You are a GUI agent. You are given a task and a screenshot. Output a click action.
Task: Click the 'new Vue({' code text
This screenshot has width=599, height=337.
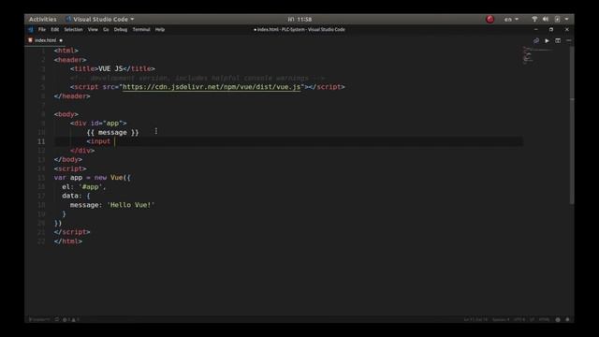[112, 178]
